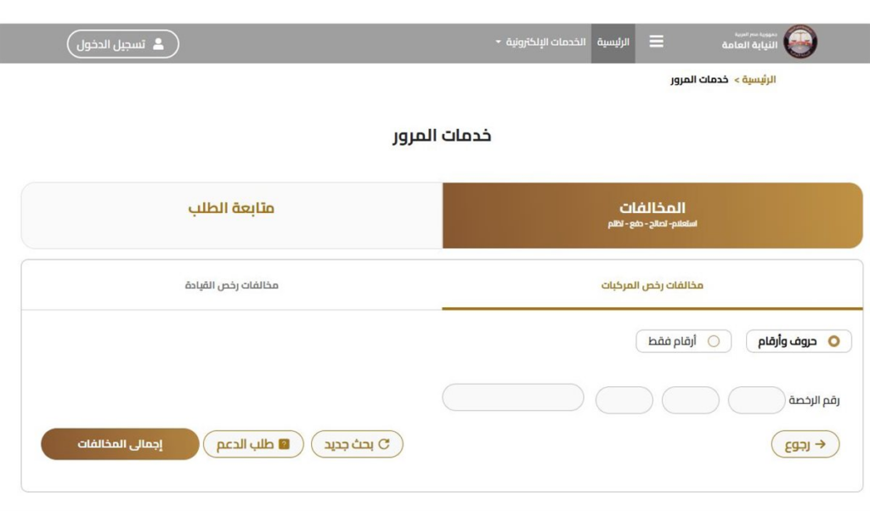Screen dimensions: 870x511
Task: Click the wide license number field
Action: coord(513,397)
